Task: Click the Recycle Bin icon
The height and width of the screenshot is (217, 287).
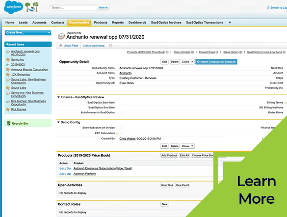Action: click(9, 123)
